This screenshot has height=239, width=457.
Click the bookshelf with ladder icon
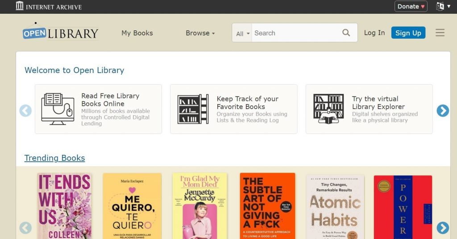click(x=193, y=109)
